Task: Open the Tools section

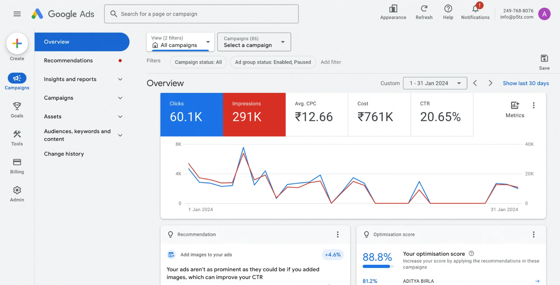Action: pos(17,134)
